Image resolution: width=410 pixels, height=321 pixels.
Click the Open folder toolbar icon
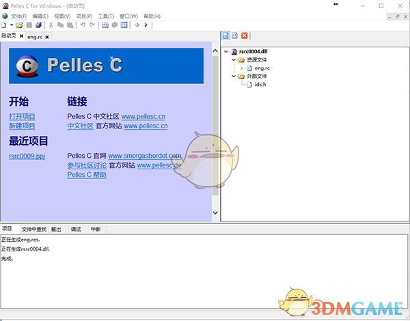pyautogui.click(x=19, y=25)
